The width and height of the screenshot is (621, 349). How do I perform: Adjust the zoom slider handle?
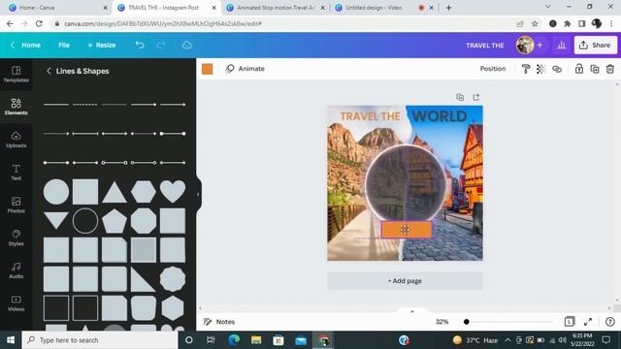click(467, 322)
